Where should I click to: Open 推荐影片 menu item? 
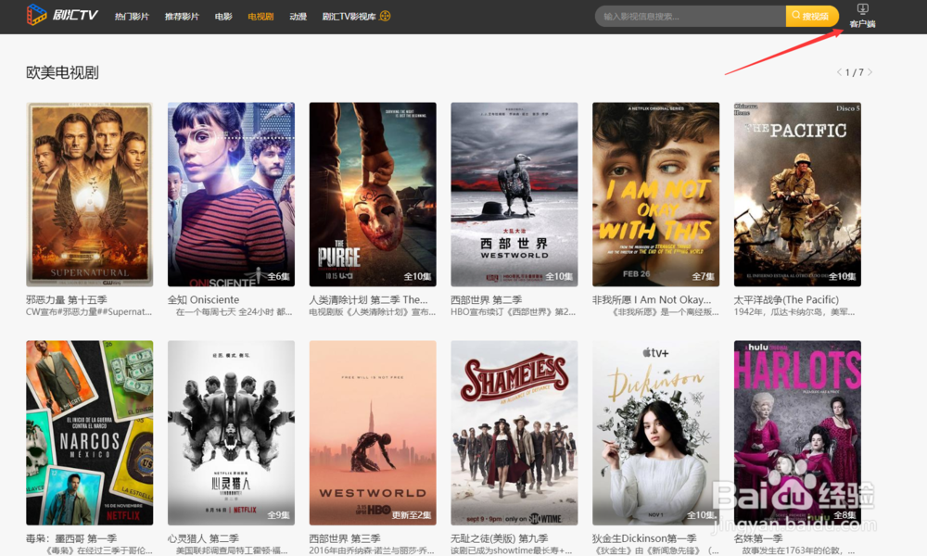[182, 17]
